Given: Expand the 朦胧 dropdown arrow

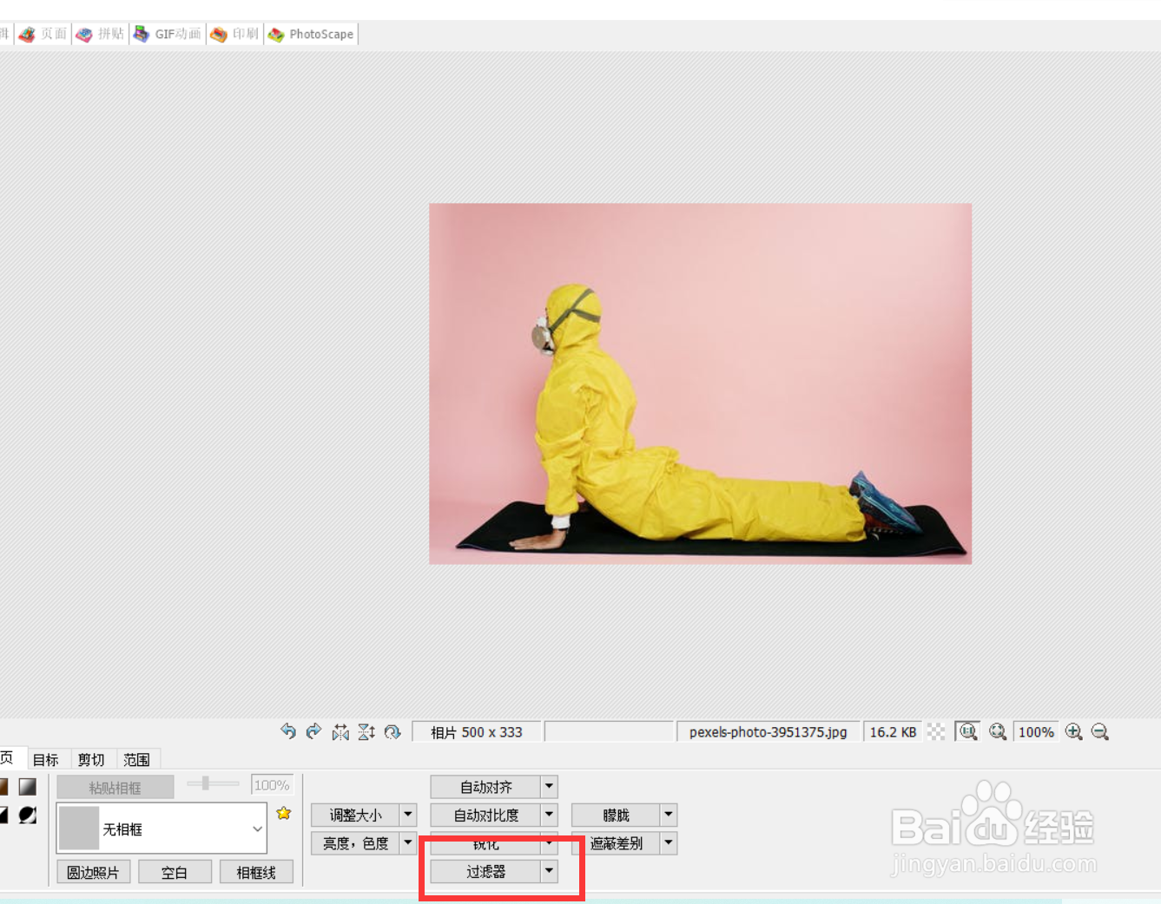Looking at the screenshot, I should pyautogui.click(x=669, y=815).
